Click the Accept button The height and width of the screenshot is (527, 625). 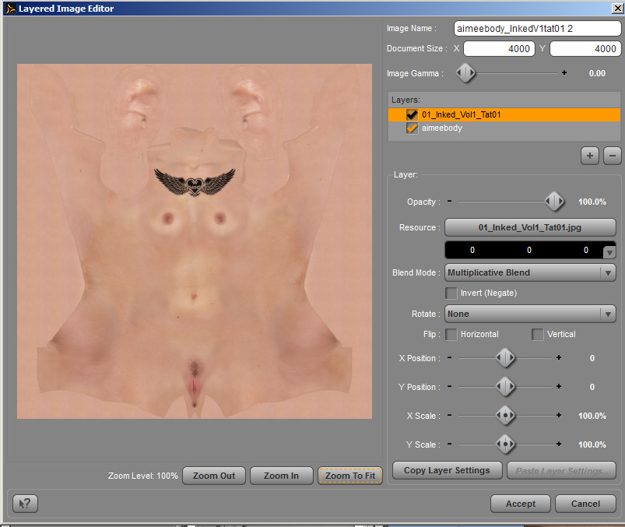[521, 504]
